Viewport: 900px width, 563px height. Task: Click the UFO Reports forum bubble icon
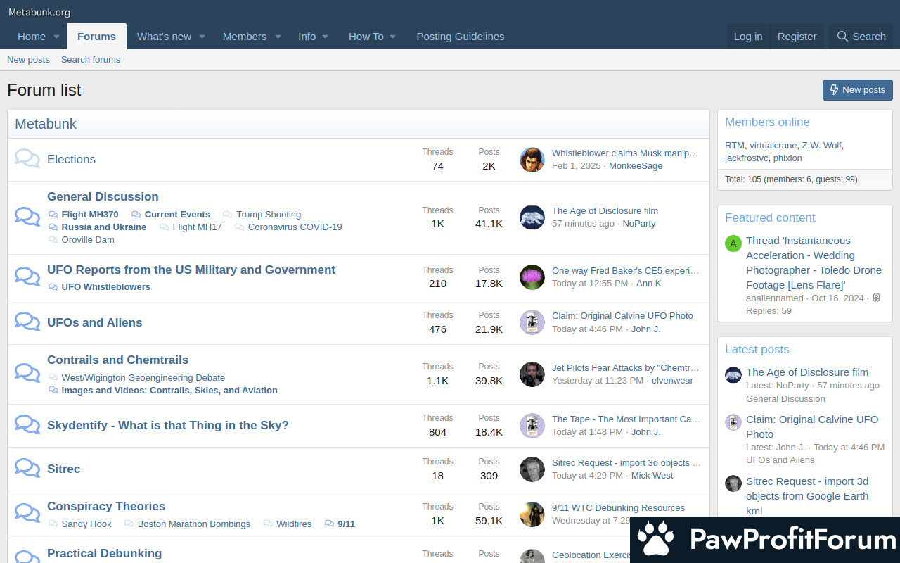click(x=27, y=277)
